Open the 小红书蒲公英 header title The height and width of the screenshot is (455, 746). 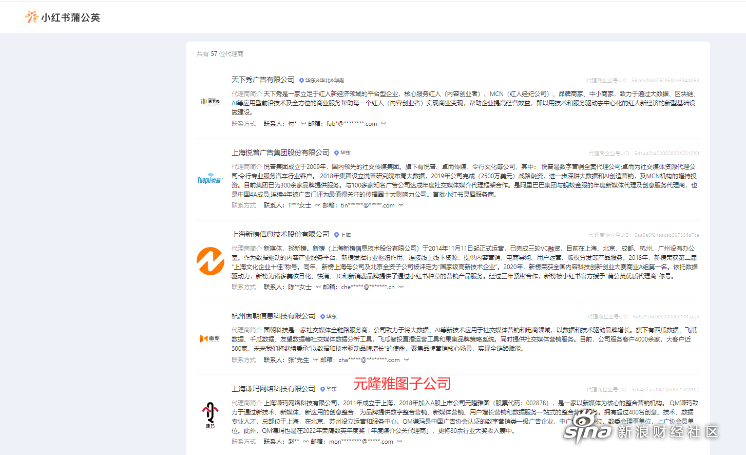tap(70, 17)
